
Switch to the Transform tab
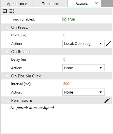51,4
